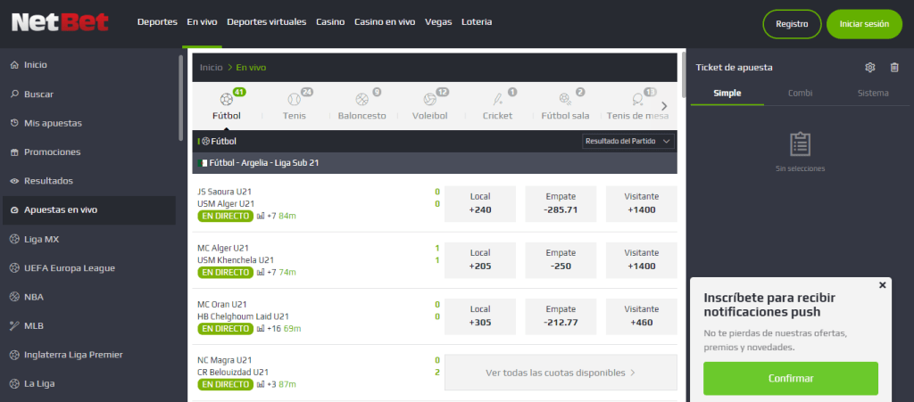This screenshot has width=914, height=402.
Task: Click Inicio breadcrumb link
Action: tap(211, 68)
